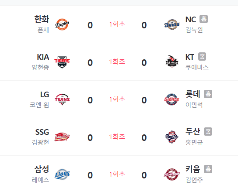Click the 두산 team name
The height and width of the screenshot is (195, 238).
tap(193, 131)
